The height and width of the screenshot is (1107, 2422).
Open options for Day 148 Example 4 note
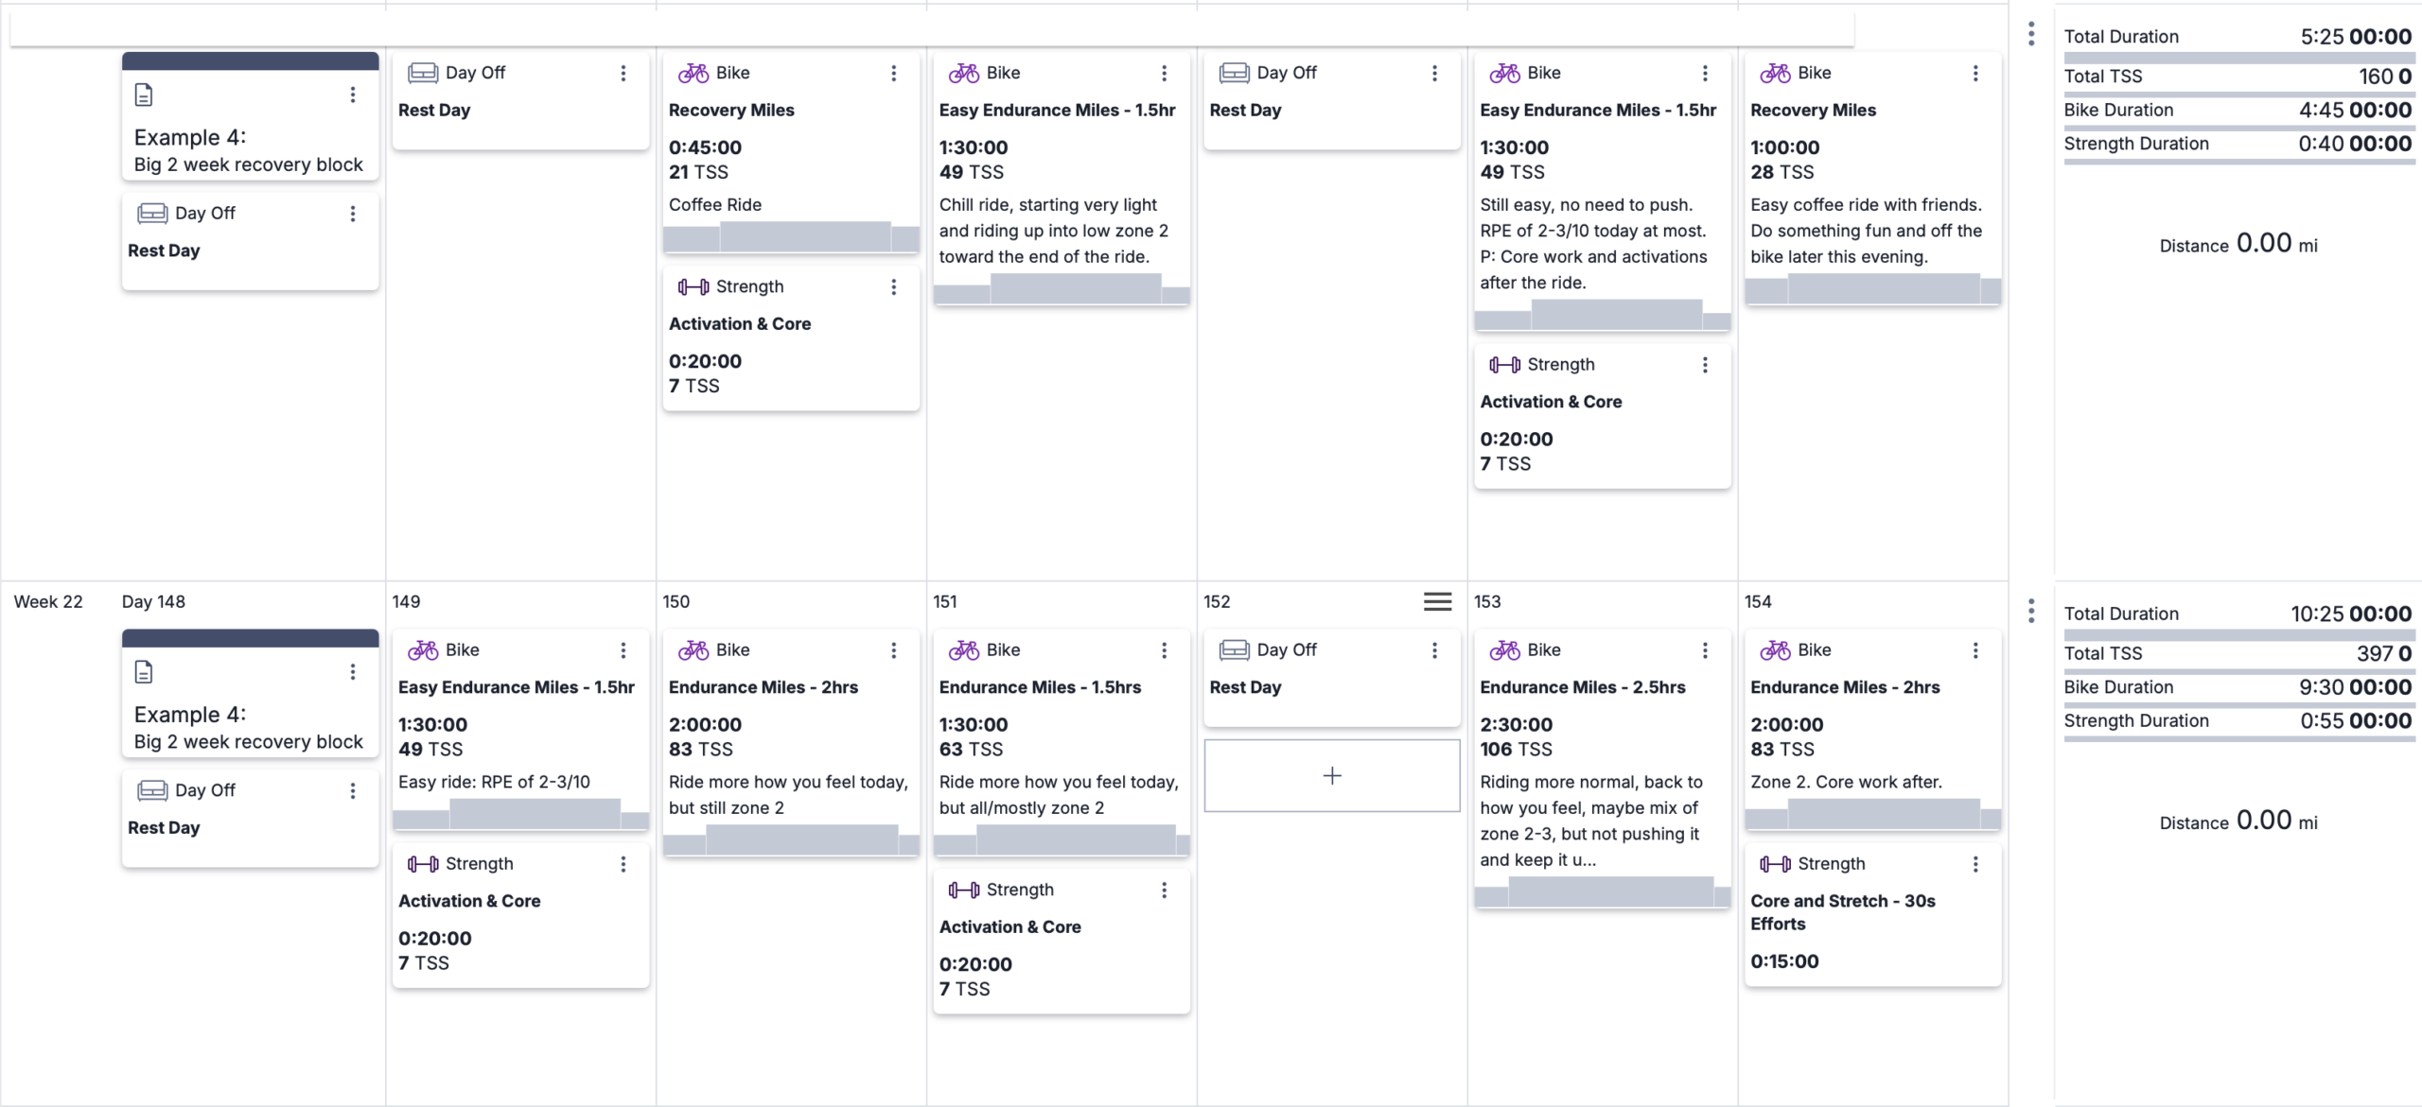pyautogui.click(x=353, y=672)
